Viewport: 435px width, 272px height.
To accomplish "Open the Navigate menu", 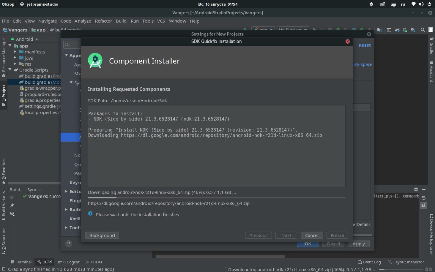I will 48,21.
